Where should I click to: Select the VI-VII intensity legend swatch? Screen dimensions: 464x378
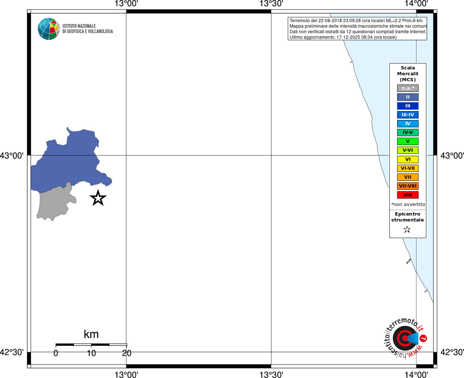[x=407, y=168]
